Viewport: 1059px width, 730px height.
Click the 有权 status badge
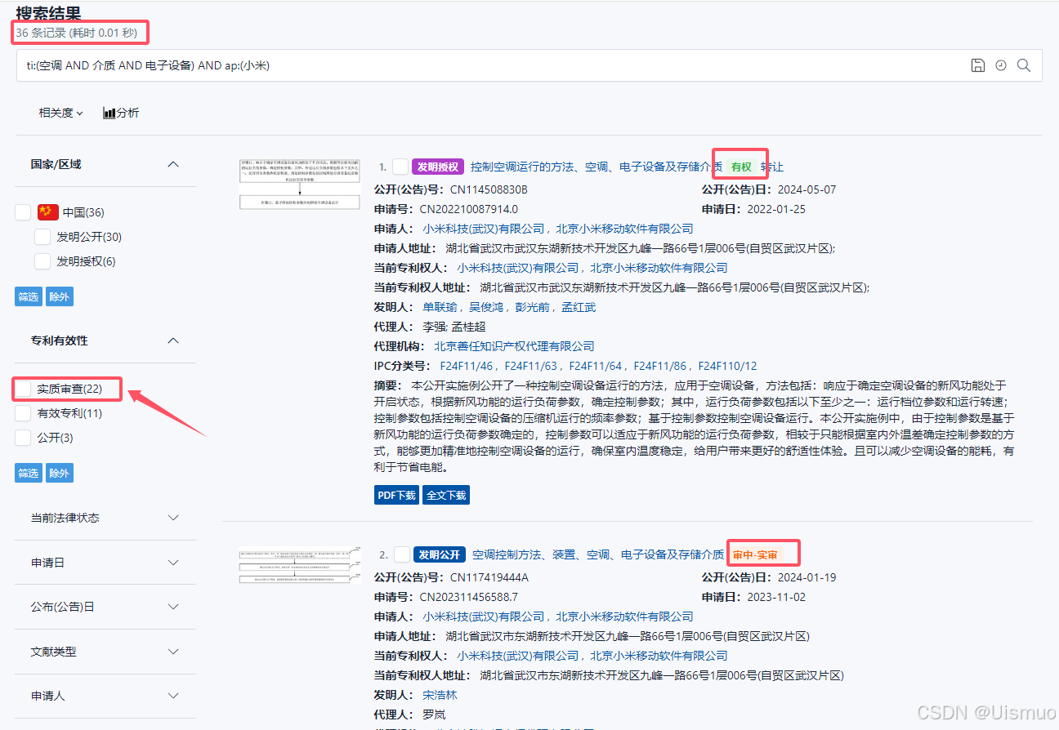tap(741, 167)
